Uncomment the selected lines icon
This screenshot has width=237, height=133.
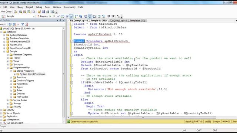tap(104, 16)
